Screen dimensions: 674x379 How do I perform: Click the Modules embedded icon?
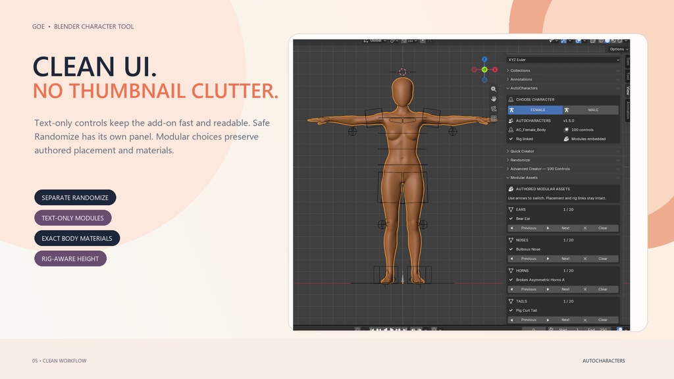tap(566, 139)
